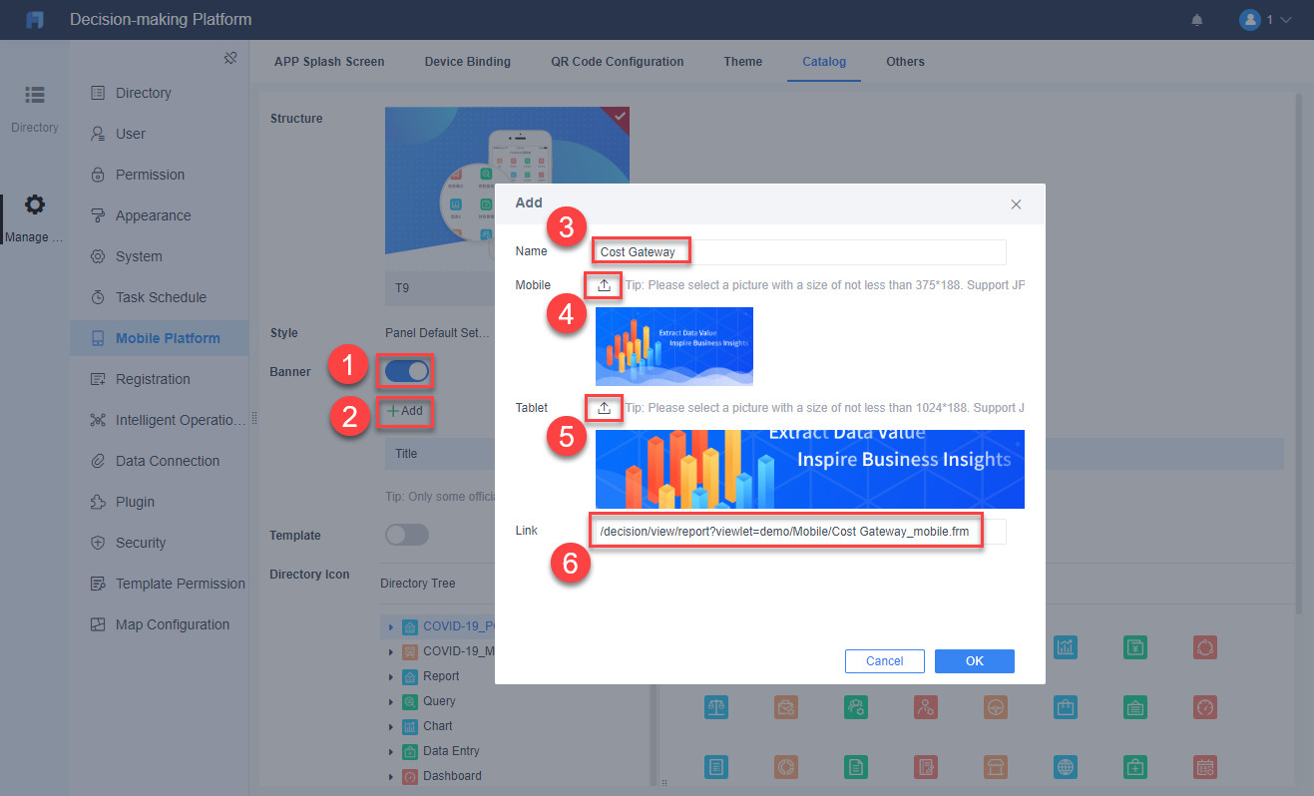Click the mobile picture upload icon
The image size is (1314, 796).
(604, 285)
